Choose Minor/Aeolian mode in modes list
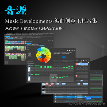107x107 pixels. coord(29,57)
